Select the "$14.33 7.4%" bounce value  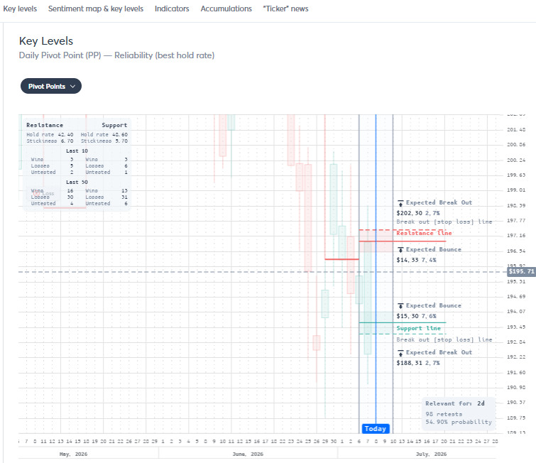(416, 260)
